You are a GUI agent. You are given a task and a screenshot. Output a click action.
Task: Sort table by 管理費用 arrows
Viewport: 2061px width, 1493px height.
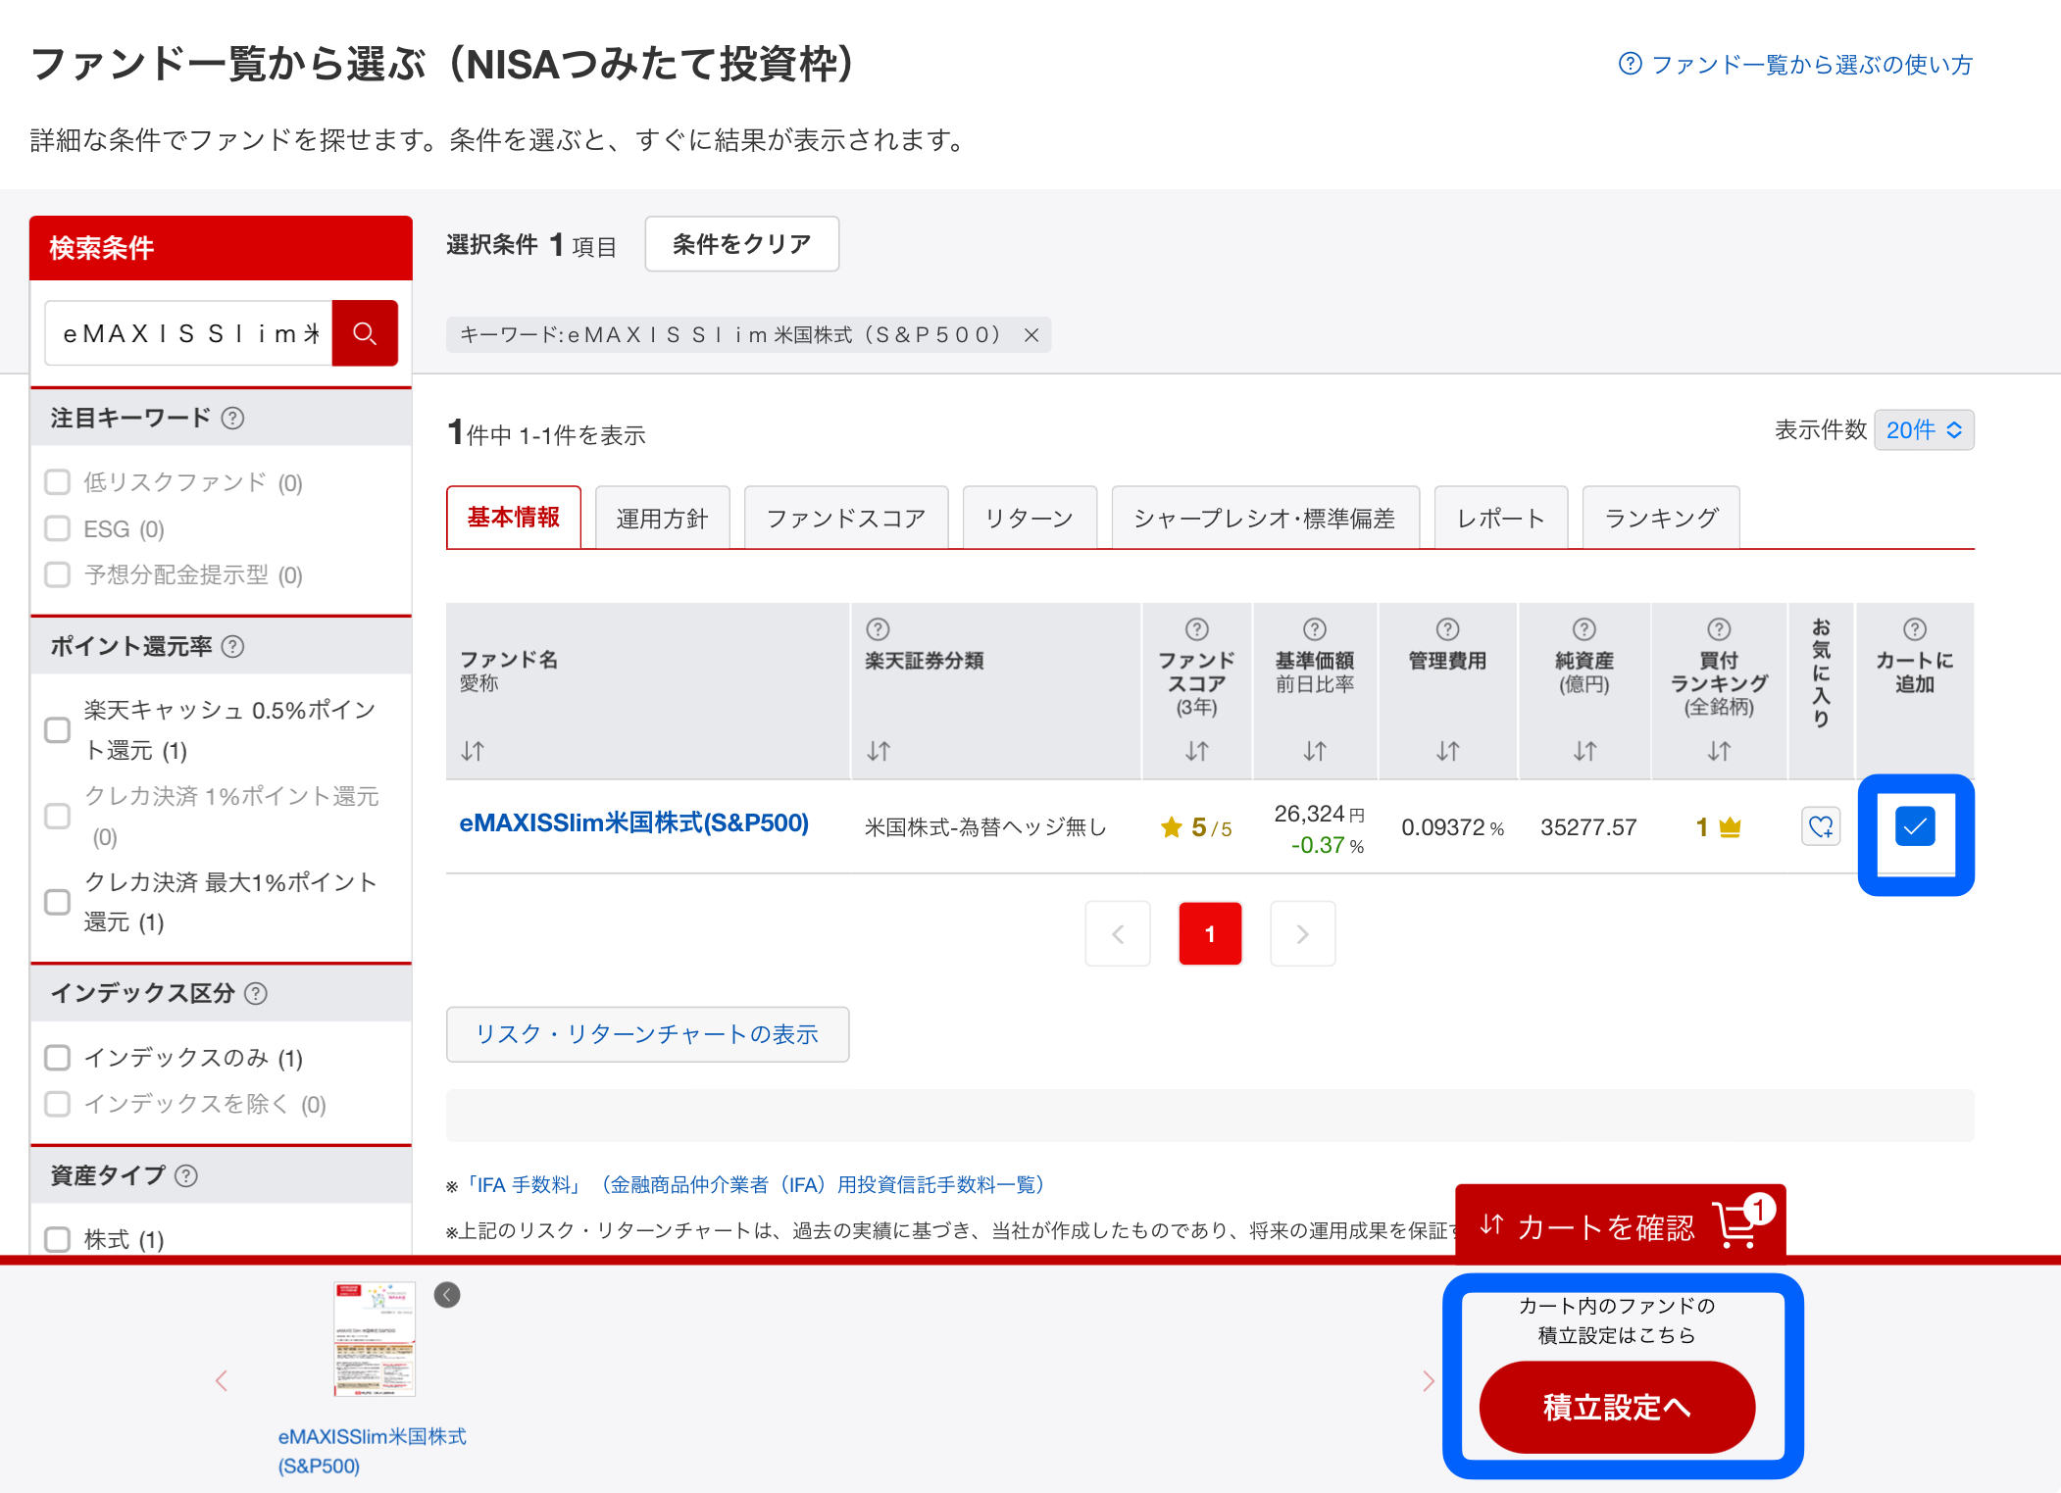1448,752
